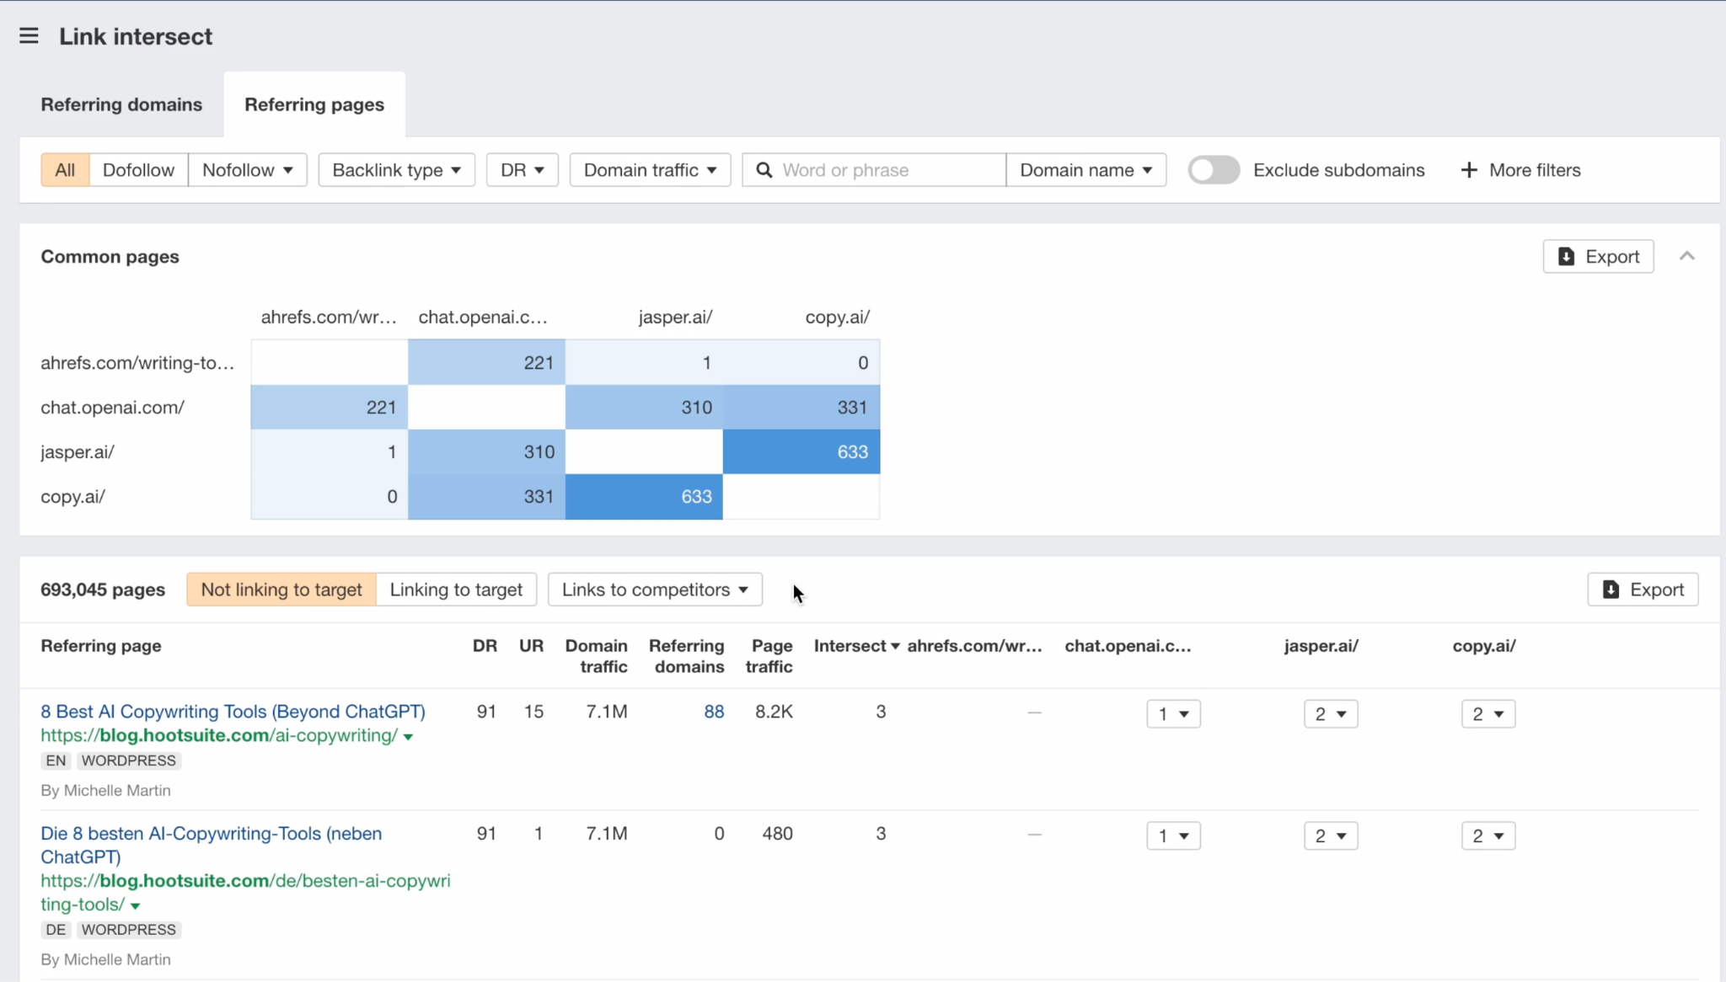
Task: Click the 331 cell in copy.ai row
Action: click(x=486, y=497)
